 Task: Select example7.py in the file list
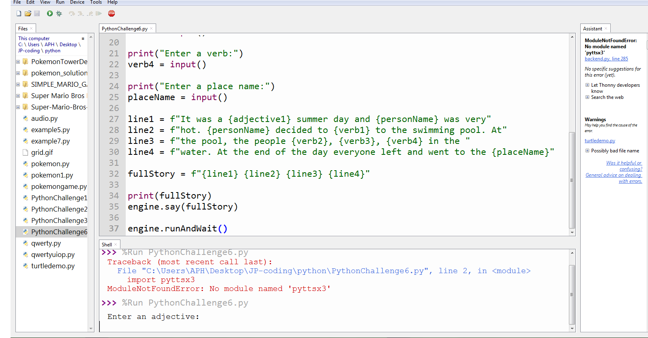click(50, 141)
